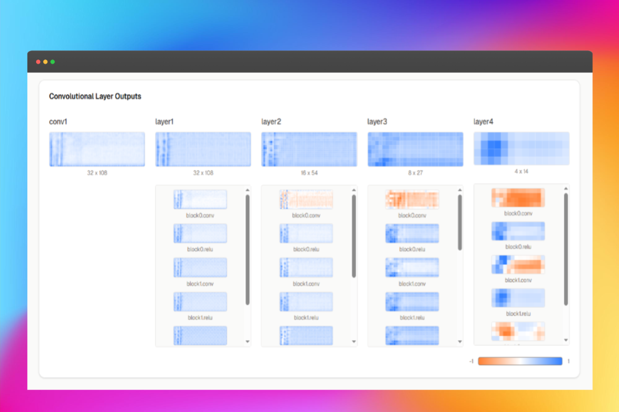Click the conv1 feature map heatmap
619x412 pixels.
click(97, 149)
